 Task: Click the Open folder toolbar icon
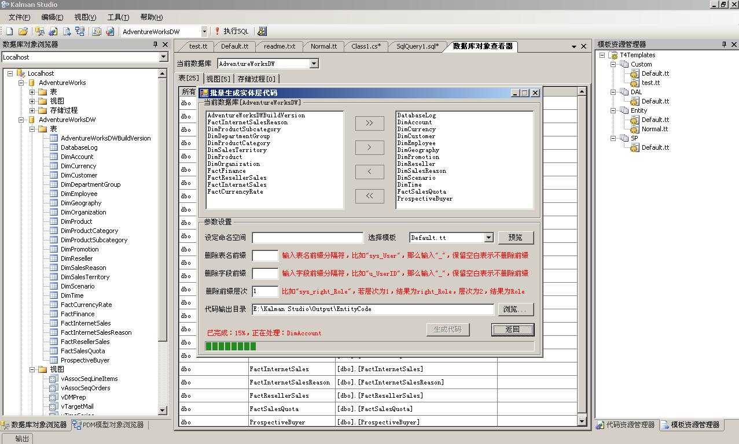23,31
